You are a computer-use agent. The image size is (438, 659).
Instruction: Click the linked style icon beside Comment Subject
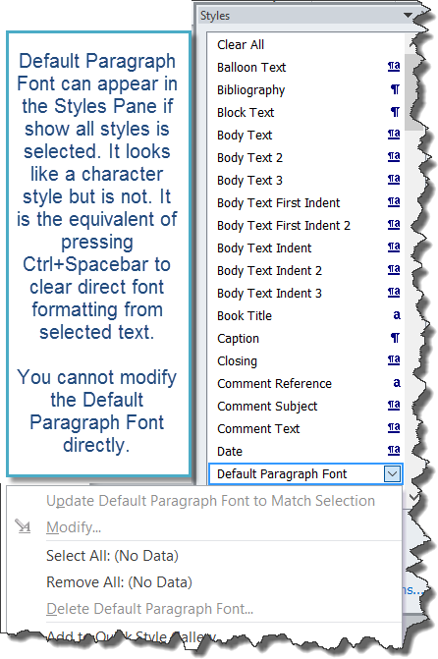tap(394, 406)
